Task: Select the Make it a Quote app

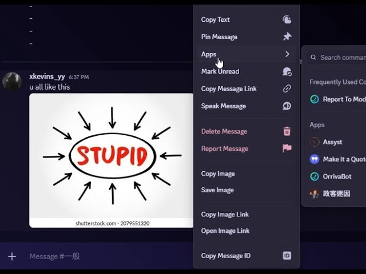Action: [x=336, y=159]
